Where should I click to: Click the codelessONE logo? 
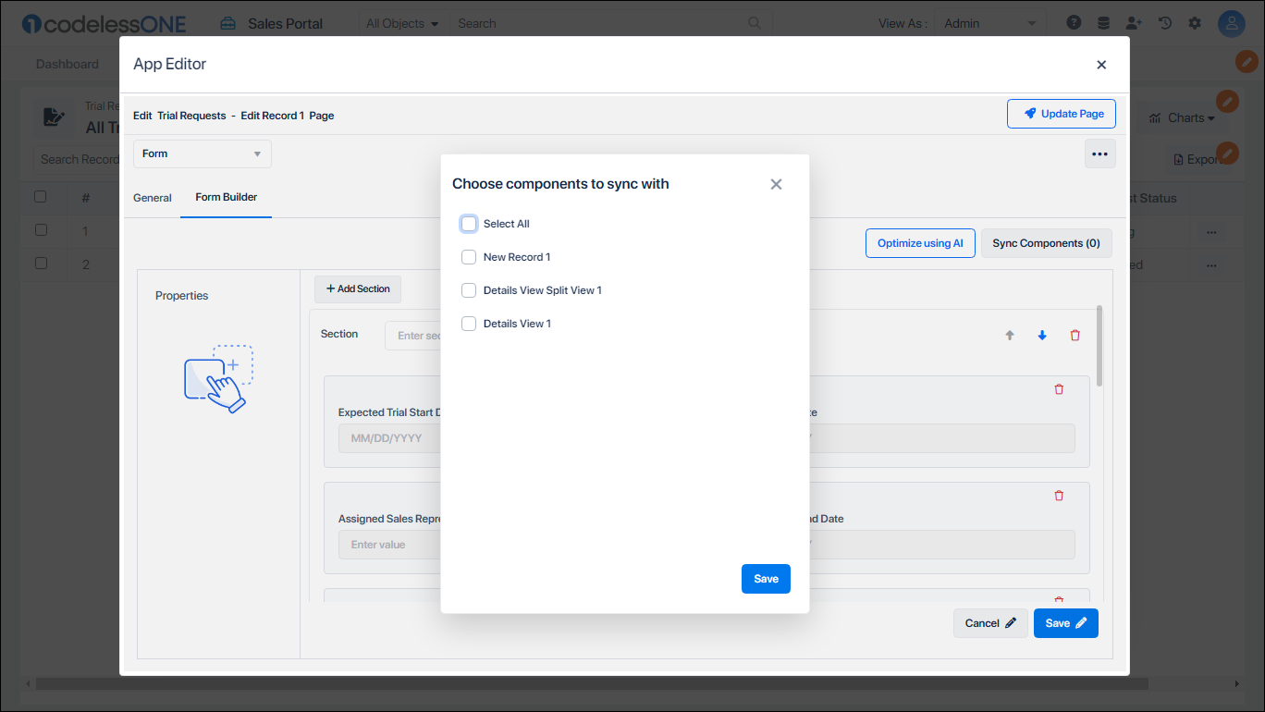[104, 23]
